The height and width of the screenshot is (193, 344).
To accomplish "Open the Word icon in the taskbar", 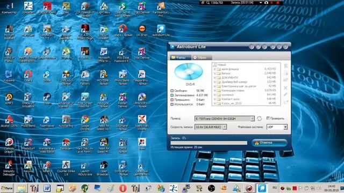I will pyautogui.click(x=47, y=188).
